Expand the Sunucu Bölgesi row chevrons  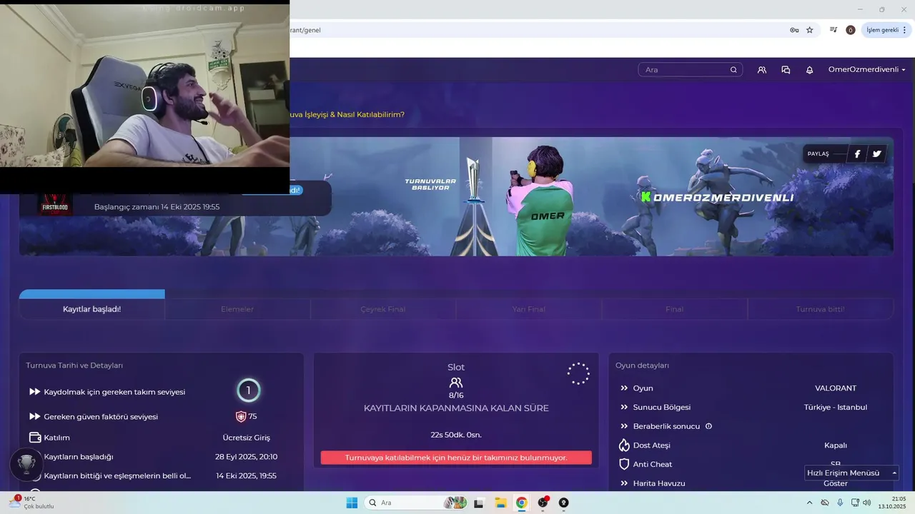coord(624,407)
